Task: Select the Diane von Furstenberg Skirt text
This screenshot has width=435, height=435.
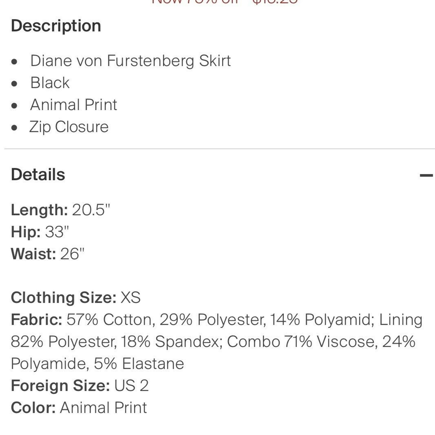Action: pos(130,60)
